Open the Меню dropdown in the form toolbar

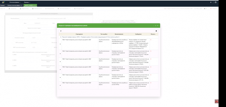point(2,9)
